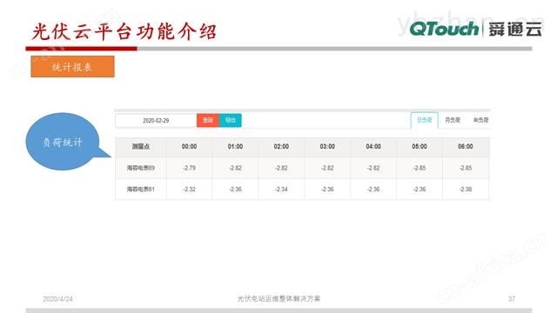Select the 海容电表81 row label
The height and width of the screenshot is (313, 557).
coord(141,190)
